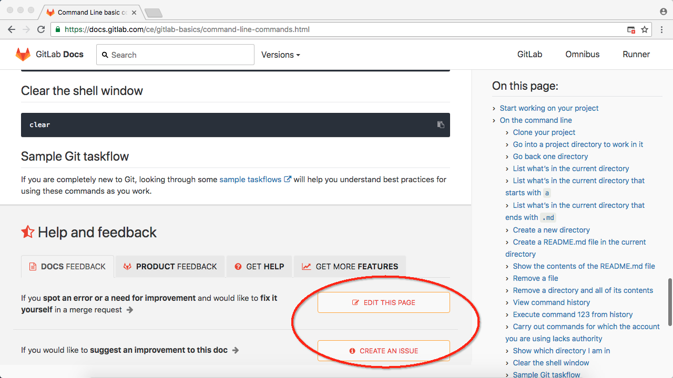Reload the page with the refresh icon
673x378 pixels.
click(41, 29)
